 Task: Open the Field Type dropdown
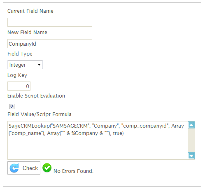pos(25,65)
